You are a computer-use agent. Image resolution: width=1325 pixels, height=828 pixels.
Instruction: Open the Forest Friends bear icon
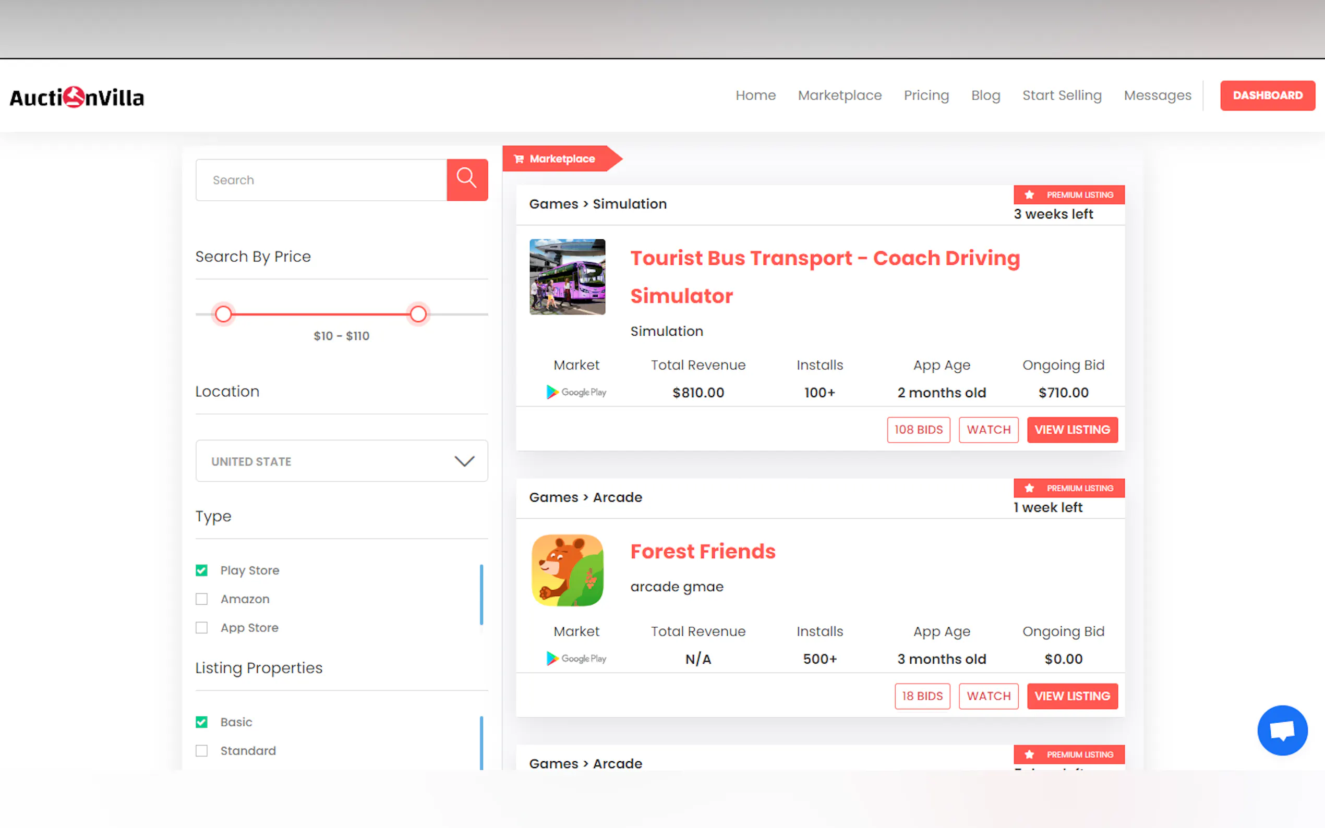(x=567, y=570)
